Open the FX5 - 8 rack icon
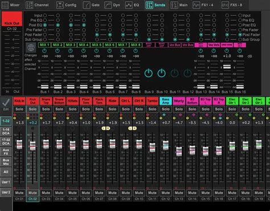Image resolution: width=270 pixels, height=211 pixels. click(225, 5)
